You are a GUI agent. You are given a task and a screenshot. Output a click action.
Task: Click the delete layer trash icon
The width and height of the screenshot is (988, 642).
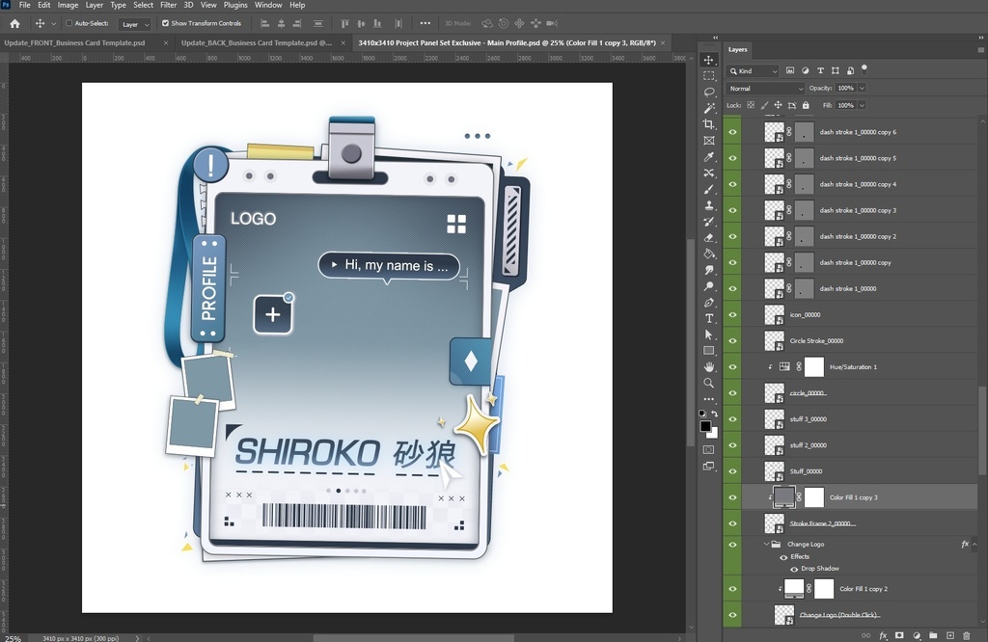click(967, 635)
